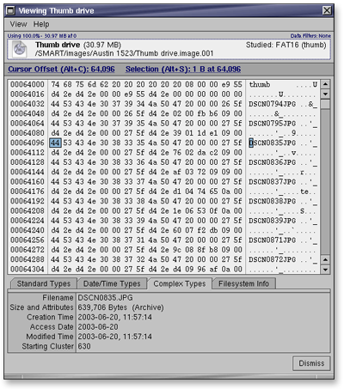Viewport: 344px width, 389px height.
Task: Switch to the Standard Types tab
Action: (44, 283)
